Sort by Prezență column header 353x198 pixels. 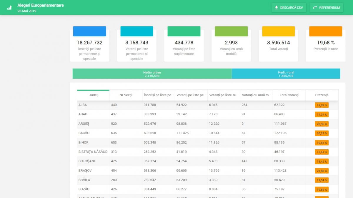click(x=322, y=95)
